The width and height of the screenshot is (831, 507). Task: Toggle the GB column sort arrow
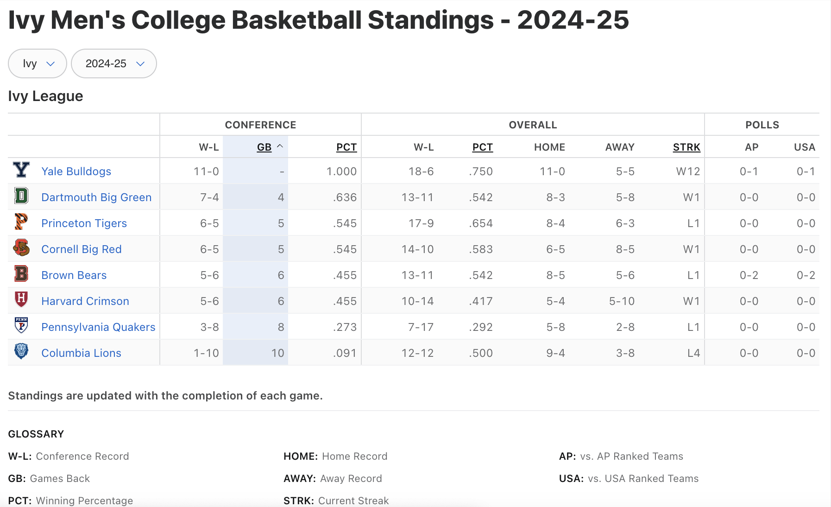(x=280, y=146)
